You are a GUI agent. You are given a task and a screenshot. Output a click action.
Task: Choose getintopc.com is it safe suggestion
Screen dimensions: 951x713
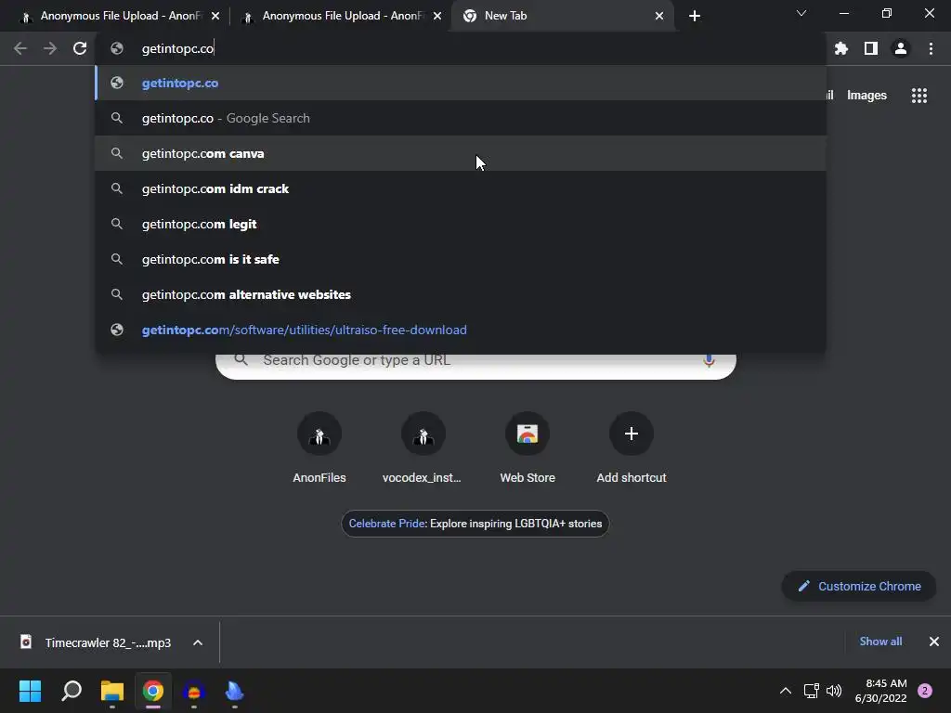tap(461, 259)
